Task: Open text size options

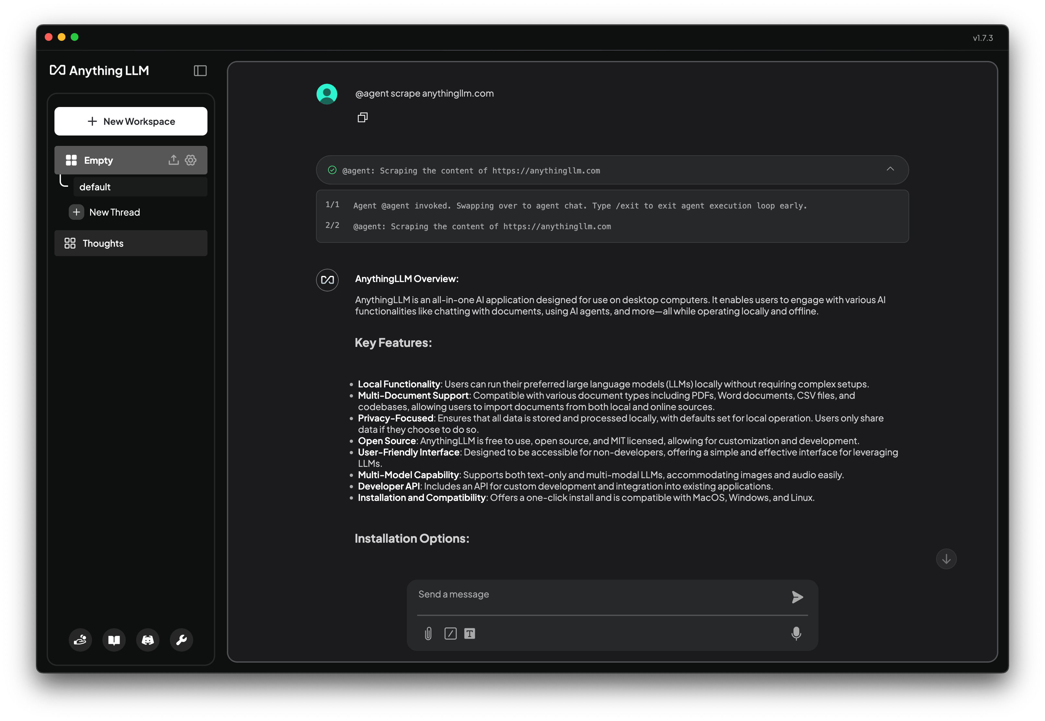Action: [469, 634]
